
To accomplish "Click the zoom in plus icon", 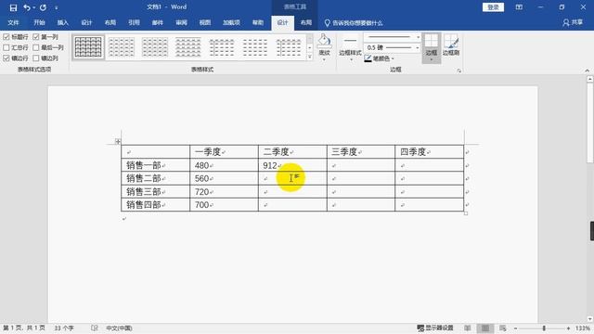I will tap(568, 328).
